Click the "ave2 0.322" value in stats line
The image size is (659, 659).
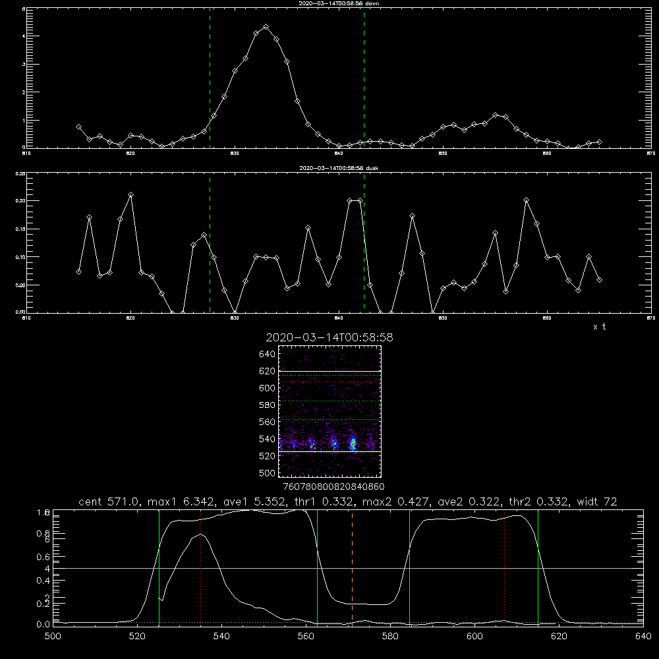(468, 501)
